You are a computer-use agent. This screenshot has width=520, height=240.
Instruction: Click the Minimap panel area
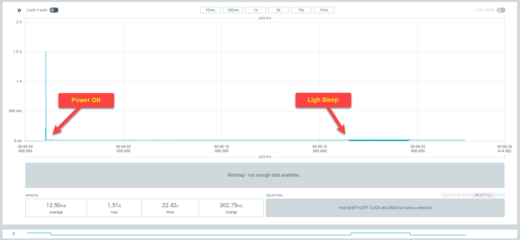pos(265,175)
